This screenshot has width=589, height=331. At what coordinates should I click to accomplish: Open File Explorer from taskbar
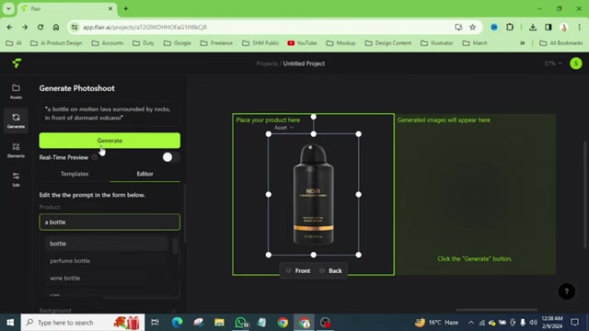point(219,323)
